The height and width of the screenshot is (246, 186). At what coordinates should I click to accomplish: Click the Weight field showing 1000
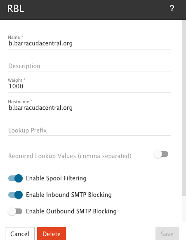89,86
